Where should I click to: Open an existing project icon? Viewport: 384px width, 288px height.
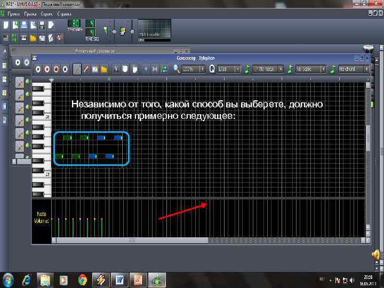point(24,25)
